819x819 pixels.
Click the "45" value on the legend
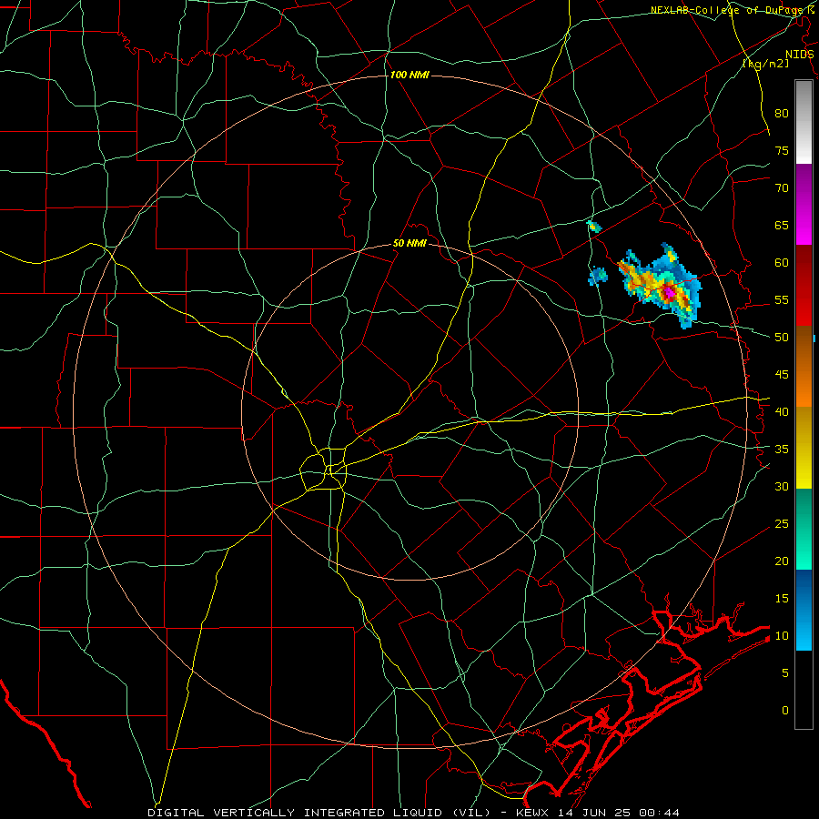pyautogui.click(x=782, y=375)
